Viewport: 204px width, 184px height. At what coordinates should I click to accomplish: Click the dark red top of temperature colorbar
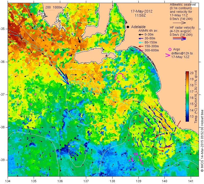point(187,72)
